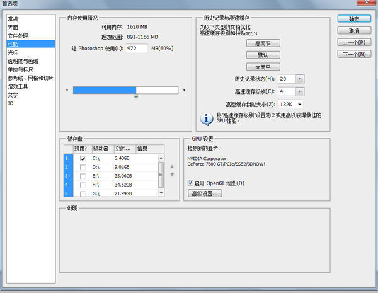Image resolution: width=378 pixels, height=293 pixels.
Task: Click the info icon in cache section
Action: click(x=207, y=119)
